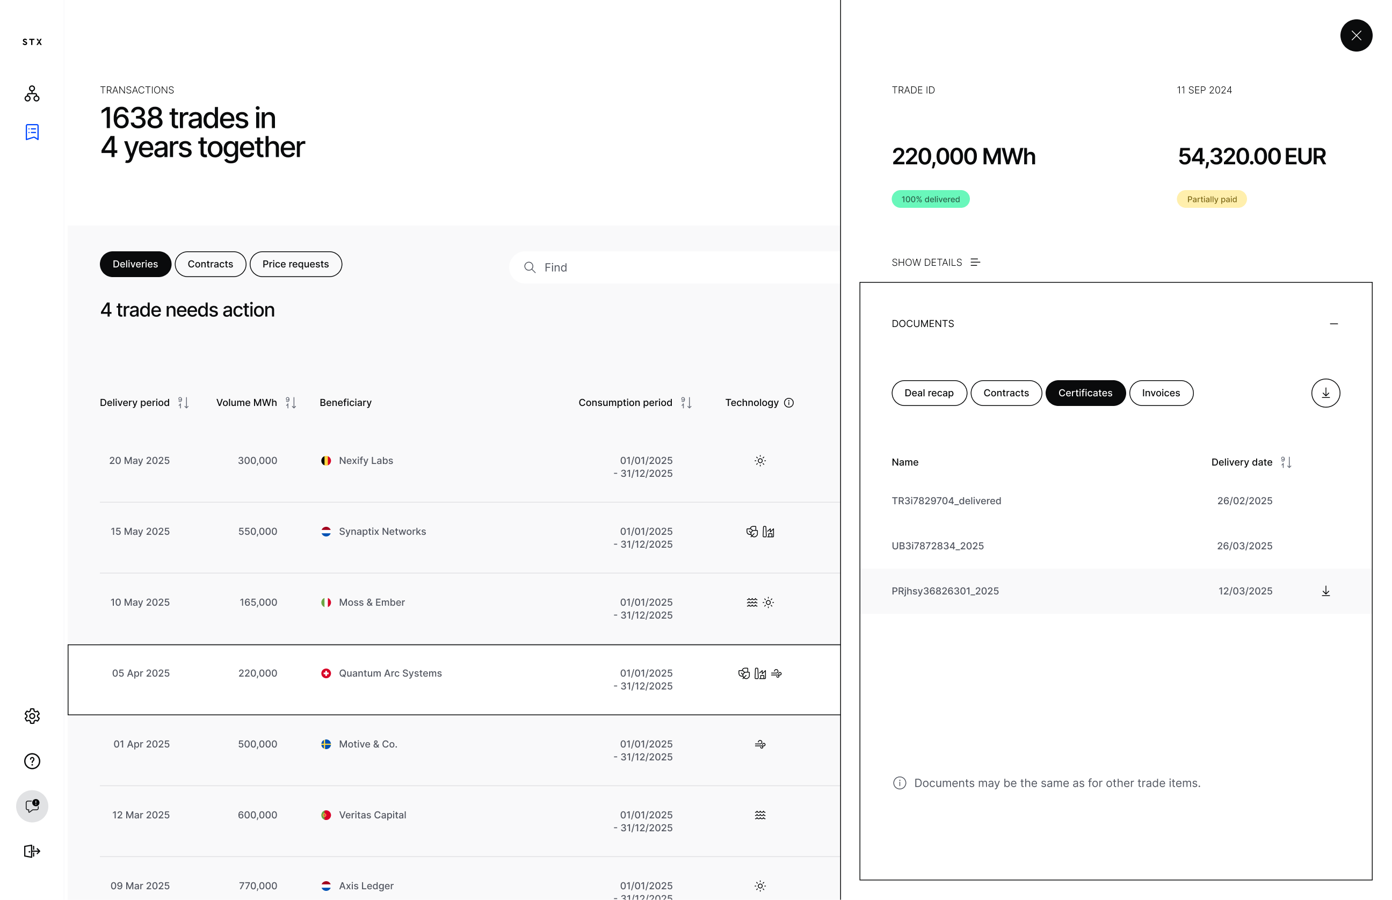Open the Price requests tab

point(295,264)
